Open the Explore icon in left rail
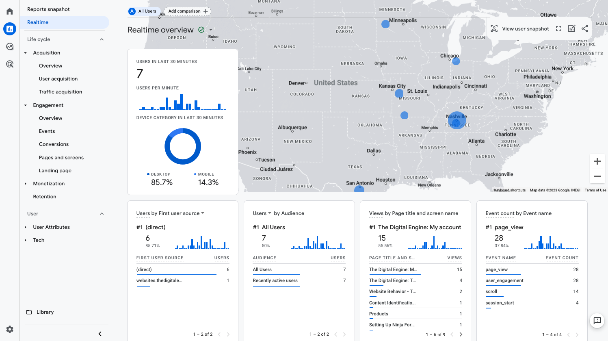This screenshot has height=341, width=608. click(x=10, y=47)
